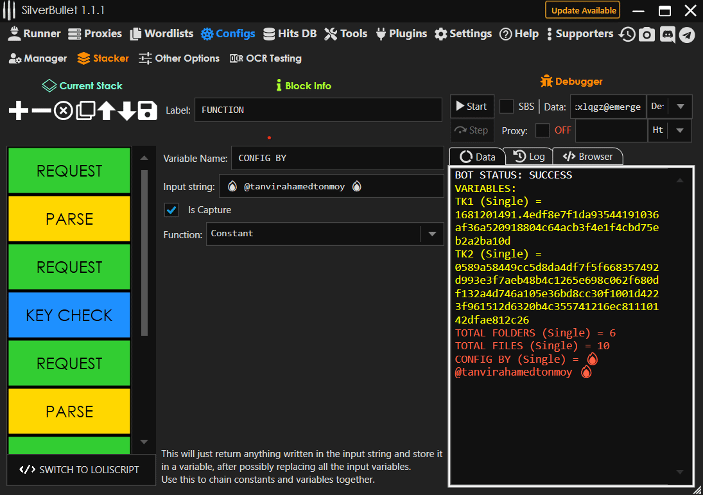Enable the SBS checkbox

[x=507, y=107]
